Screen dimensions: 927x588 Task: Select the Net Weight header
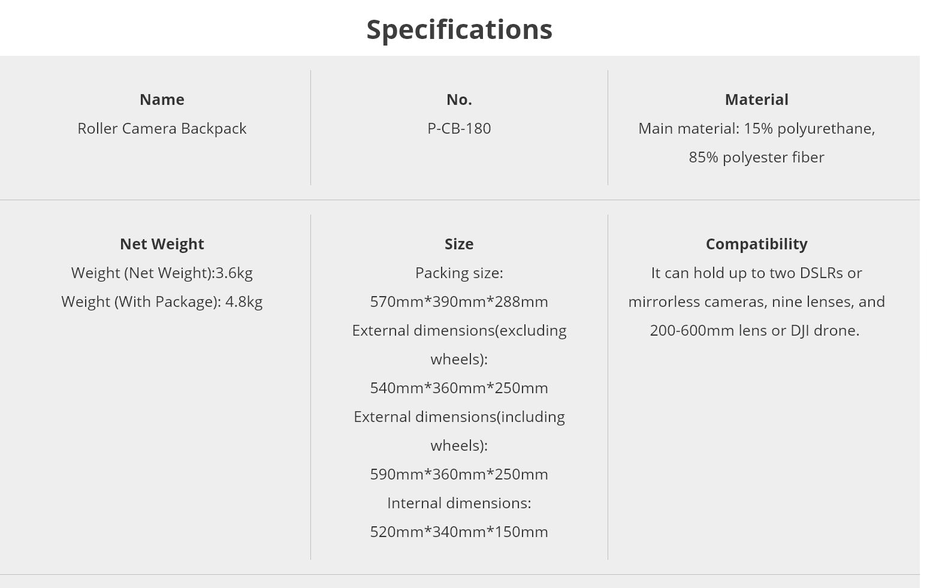pyautogui.click(x=162, y=244)
